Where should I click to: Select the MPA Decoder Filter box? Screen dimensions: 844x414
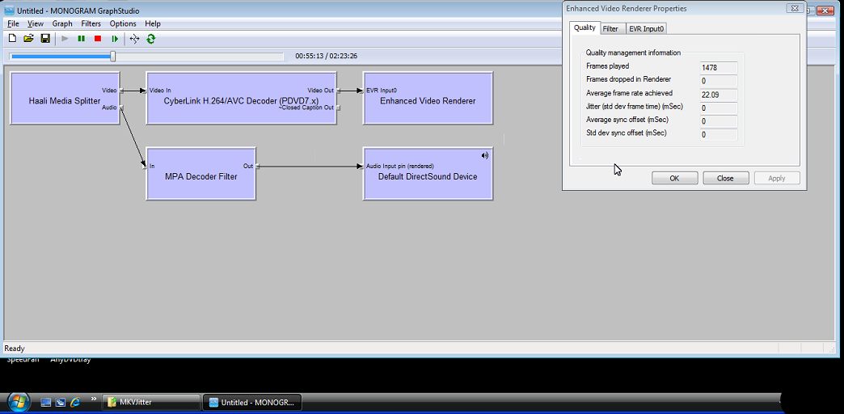pyautogui.click(x=200, y=174)
